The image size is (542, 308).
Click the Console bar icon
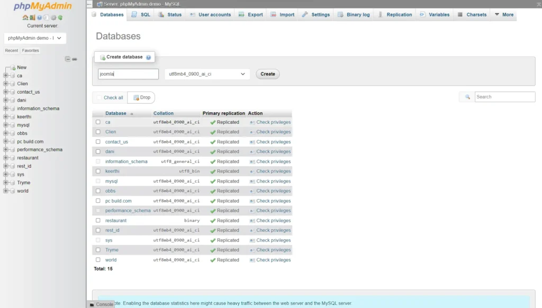[x=92, y=304]
